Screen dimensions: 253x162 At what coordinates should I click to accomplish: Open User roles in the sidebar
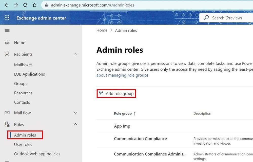pos(23,145)
